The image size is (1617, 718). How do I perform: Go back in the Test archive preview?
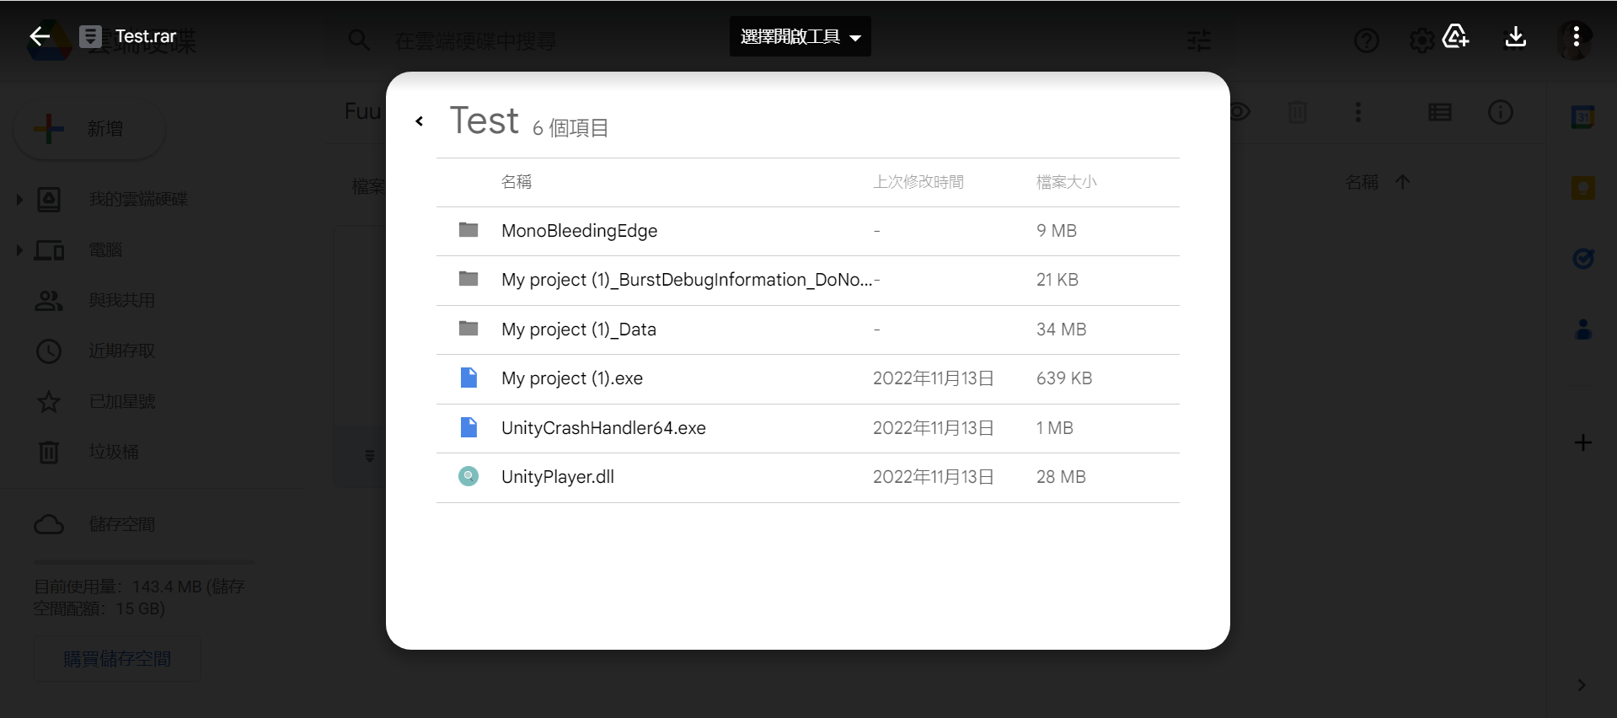pos(419,121)
